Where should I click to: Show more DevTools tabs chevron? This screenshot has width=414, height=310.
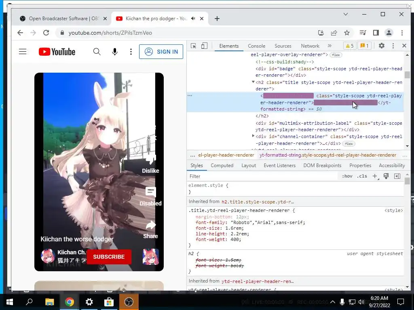(x=330, y=46)
